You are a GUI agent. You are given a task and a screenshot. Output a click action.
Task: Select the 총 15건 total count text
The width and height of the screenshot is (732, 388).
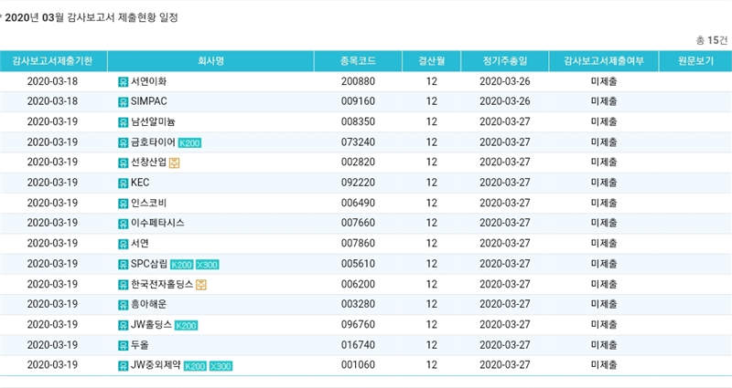pyautogui.click(x=712, y=40)
